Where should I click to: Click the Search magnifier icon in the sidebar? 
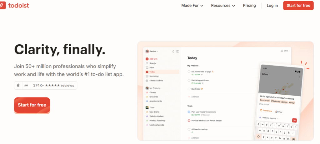(x=147, y=63)
